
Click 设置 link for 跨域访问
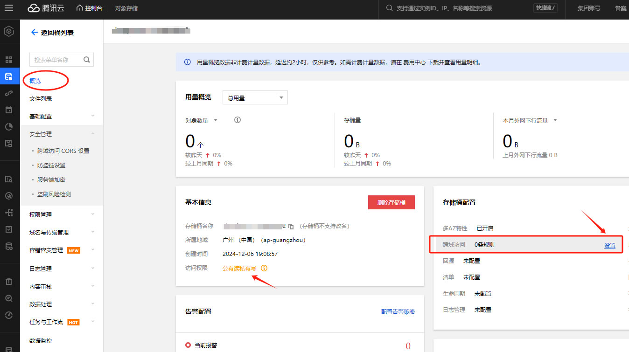point(610,245)
